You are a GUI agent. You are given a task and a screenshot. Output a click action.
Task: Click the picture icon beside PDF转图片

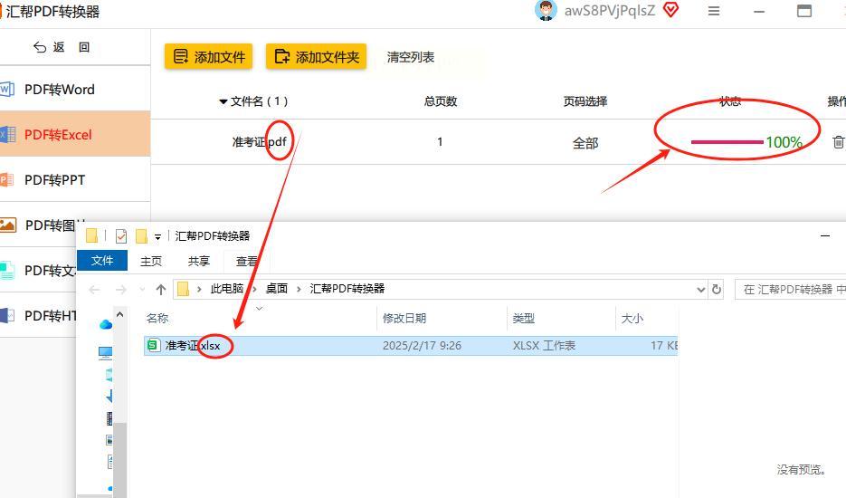coord(7,225)
